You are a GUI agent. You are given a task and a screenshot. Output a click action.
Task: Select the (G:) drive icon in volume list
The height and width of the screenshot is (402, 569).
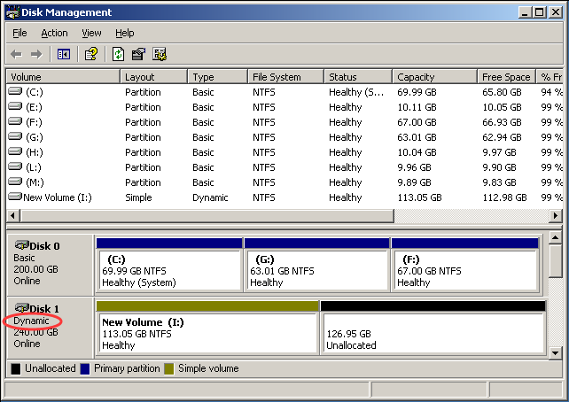(x=15, y=136)
